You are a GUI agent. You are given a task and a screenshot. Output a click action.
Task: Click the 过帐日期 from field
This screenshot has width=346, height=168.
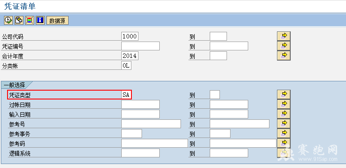pyautogui.click(x=140, y=104)
